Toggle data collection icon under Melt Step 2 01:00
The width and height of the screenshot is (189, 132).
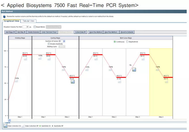click(119, 82)
